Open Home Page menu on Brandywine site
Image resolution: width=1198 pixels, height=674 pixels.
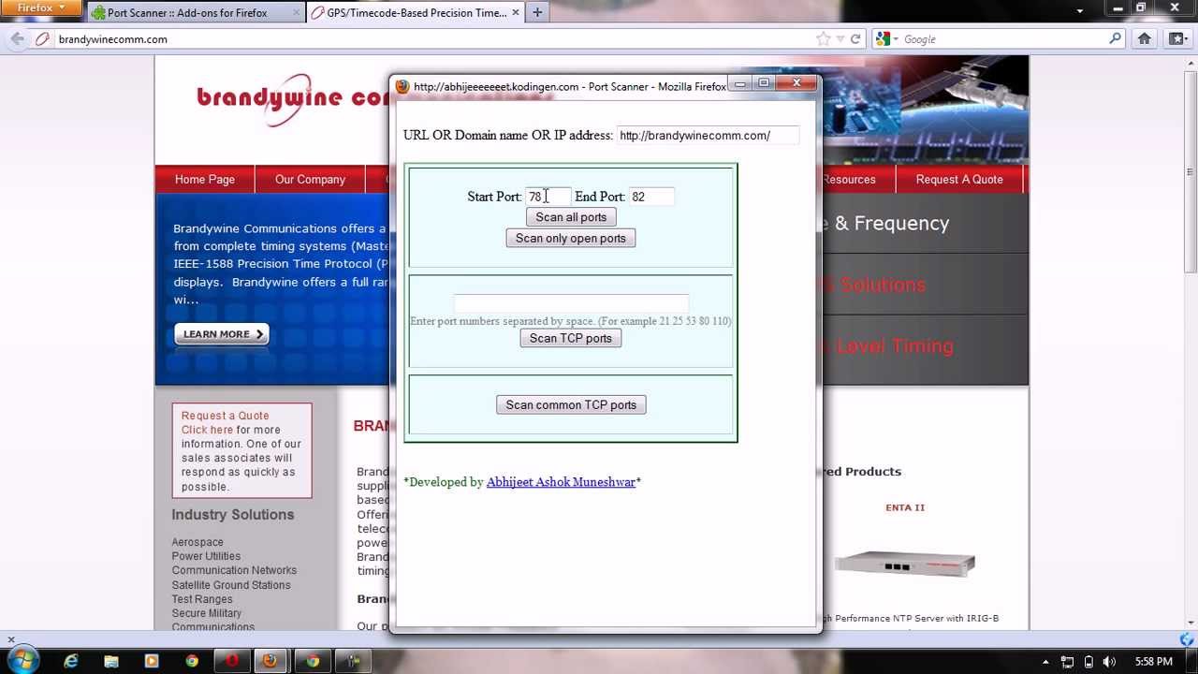(204, 180)
